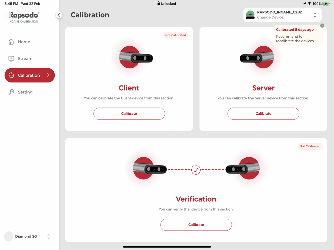Click the 'Calibrated 5 days ago' text
This screenshot has height=250, width=334.
click(x=295, y=30)
